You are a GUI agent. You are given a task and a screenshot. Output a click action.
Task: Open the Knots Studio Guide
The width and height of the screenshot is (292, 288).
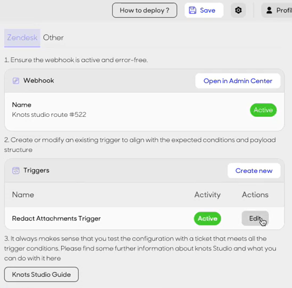click(41, 274)
